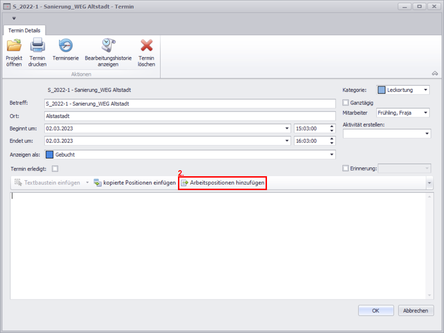Open the quick access toolbar customize menu

click(14, 18)
